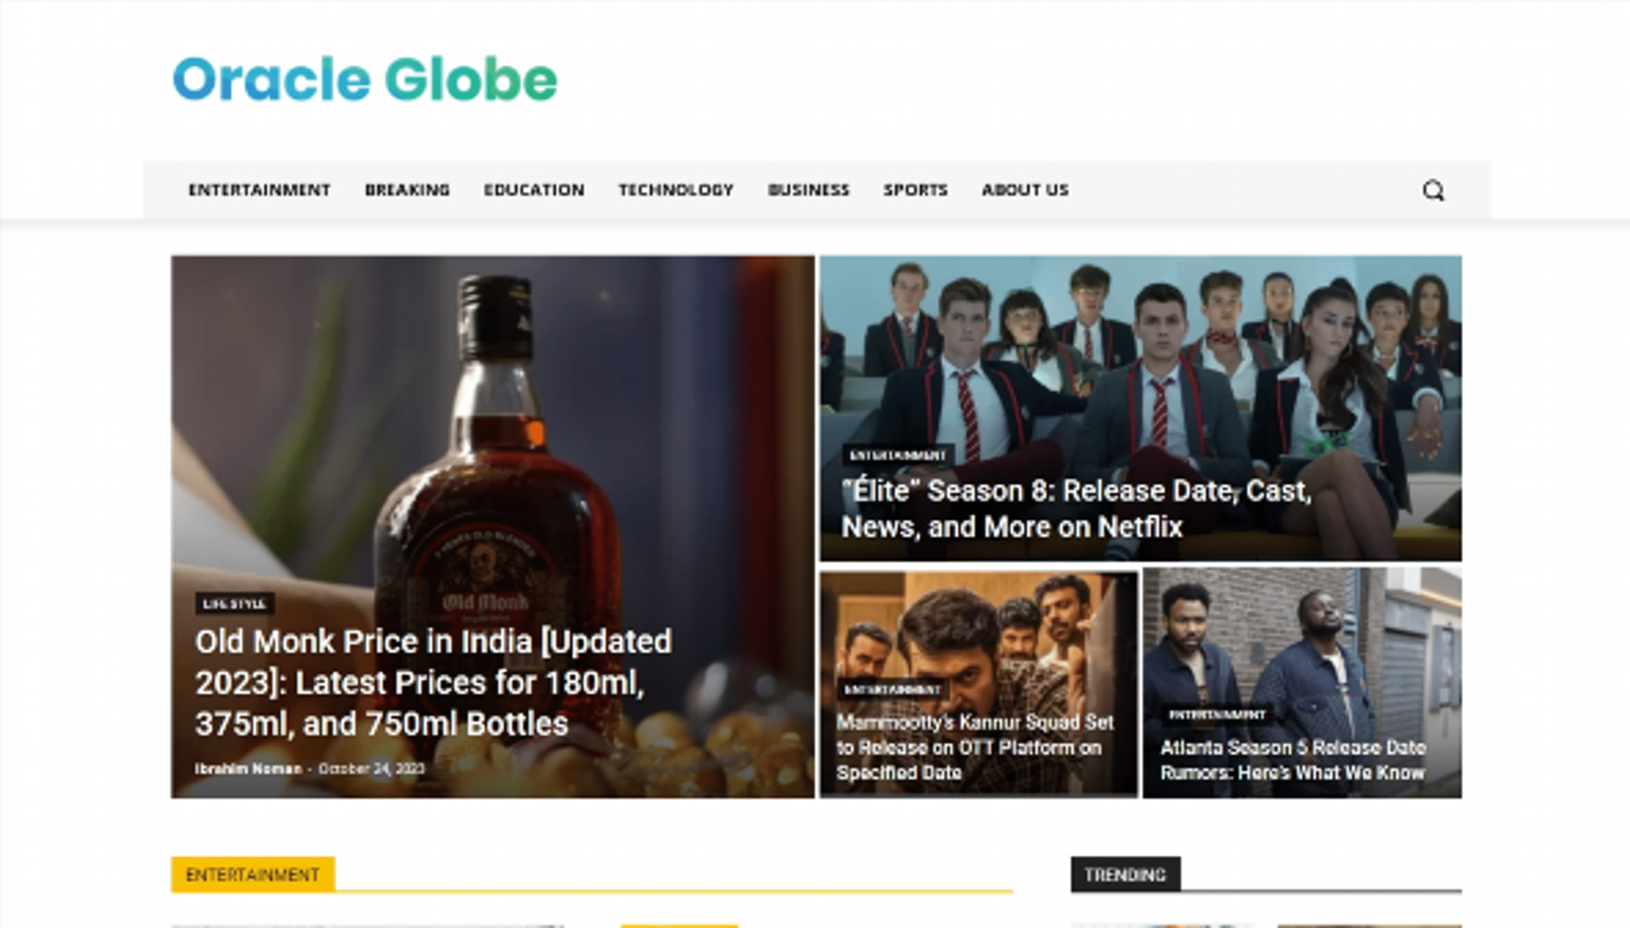Image resolution: width=1630 pixels, height=928 pixels.
Task: Click the Life Style category badge
Action: pos(234,604)
